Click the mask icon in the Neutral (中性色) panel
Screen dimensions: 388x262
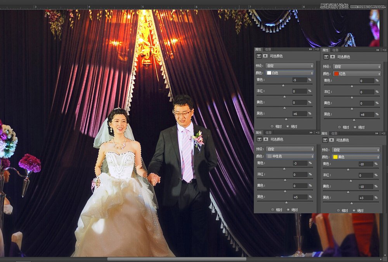266,140
